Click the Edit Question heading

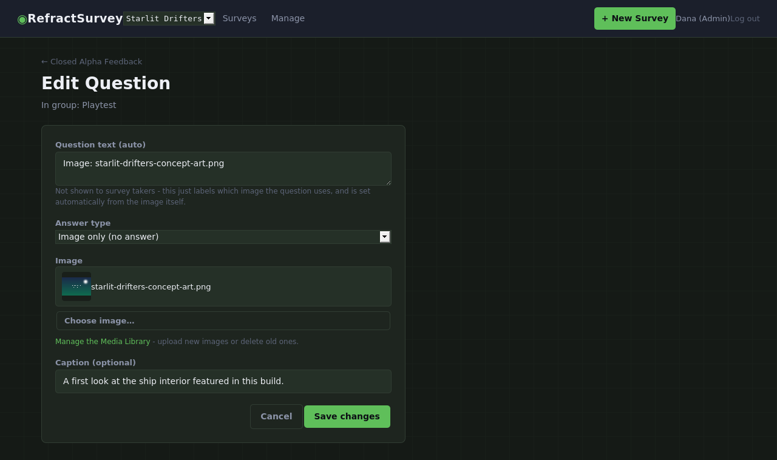pyautogui.click(x=106, y=83)
